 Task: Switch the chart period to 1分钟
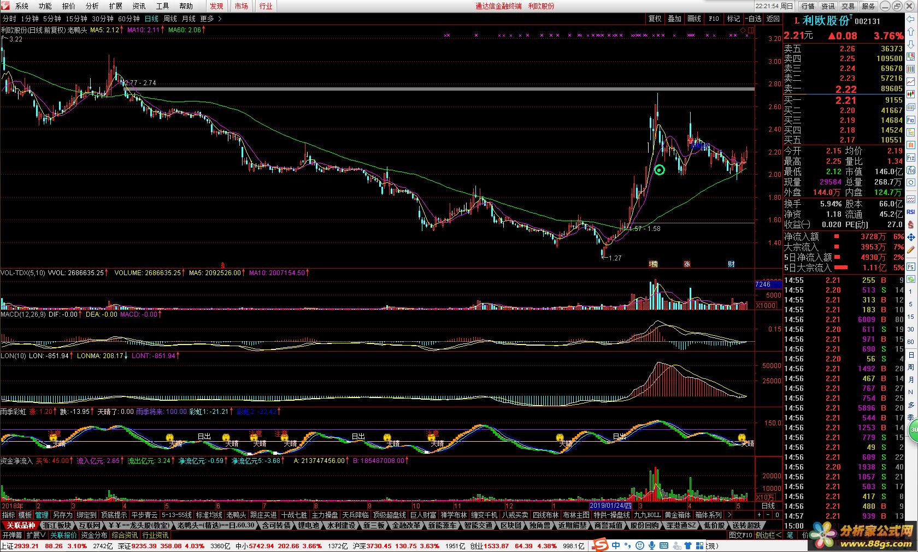pos(30,19)
